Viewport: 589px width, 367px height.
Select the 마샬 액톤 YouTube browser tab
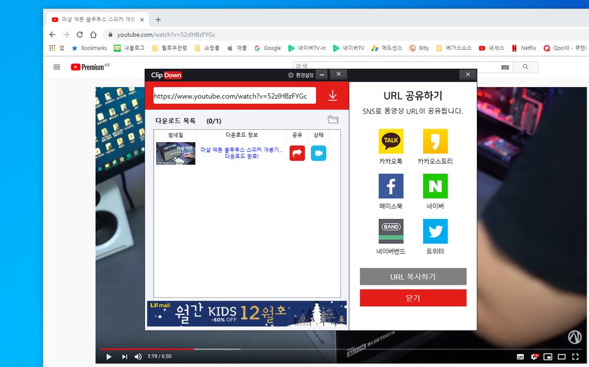pos(98,20)
